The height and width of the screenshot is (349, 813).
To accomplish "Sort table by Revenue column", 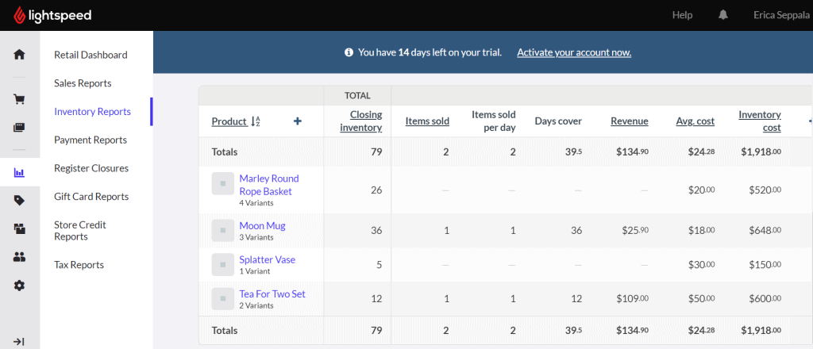I will 629,121.
